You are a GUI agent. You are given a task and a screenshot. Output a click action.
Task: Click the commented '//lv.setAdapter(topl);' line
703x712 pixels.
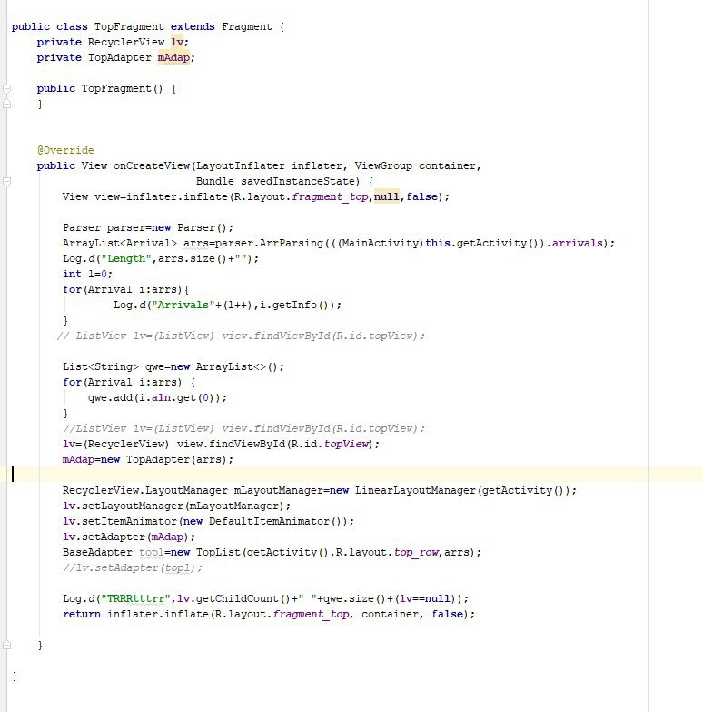pyautogui.click(x=133, y=567)
